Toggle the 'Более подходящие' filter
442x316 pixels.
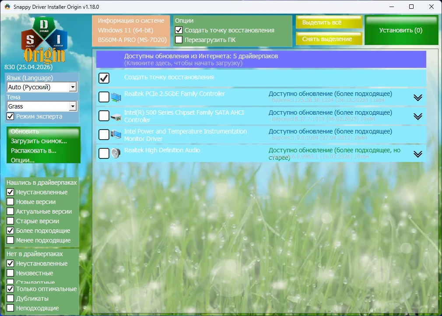[x=10, y=230]
